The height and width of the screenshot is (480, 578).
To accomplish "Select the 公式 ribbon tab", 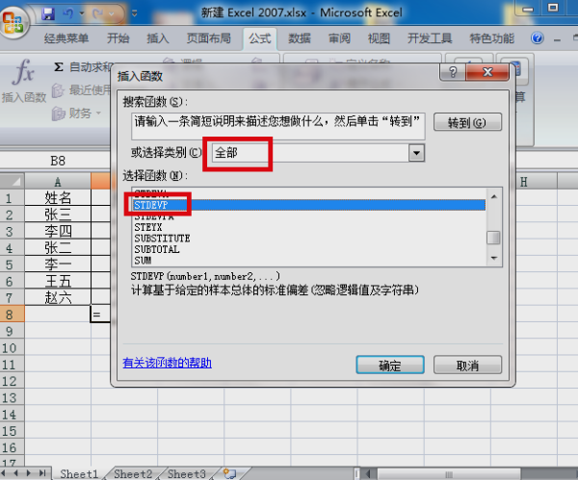I will 259,38.
